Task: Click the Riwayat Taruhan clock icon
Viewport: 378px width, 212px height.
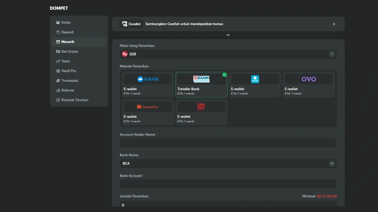Action: 58,100
